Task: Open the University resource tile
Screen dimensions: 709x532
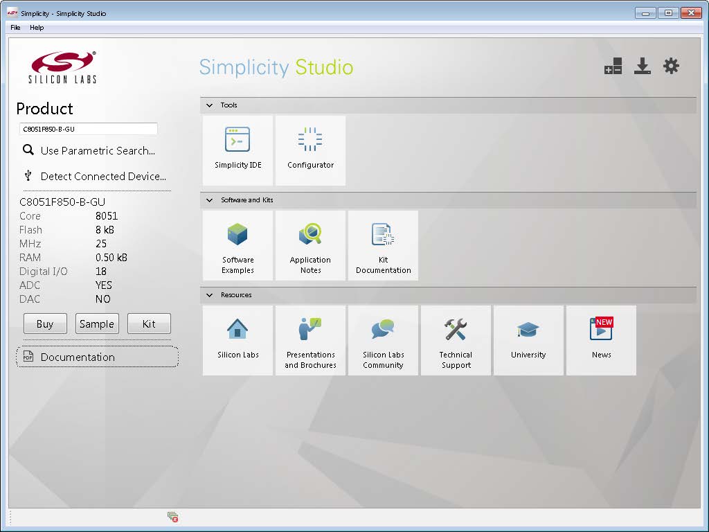Action: click(528, 340)
